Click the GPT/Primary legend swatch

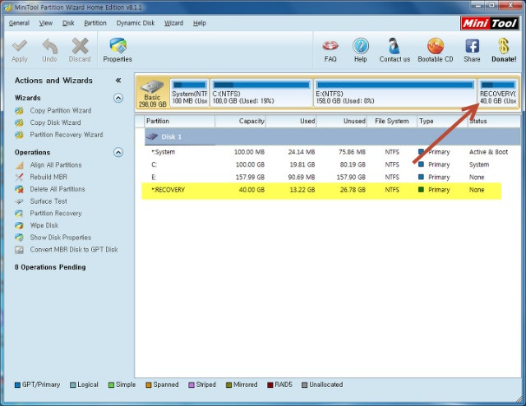click(17, 385)
